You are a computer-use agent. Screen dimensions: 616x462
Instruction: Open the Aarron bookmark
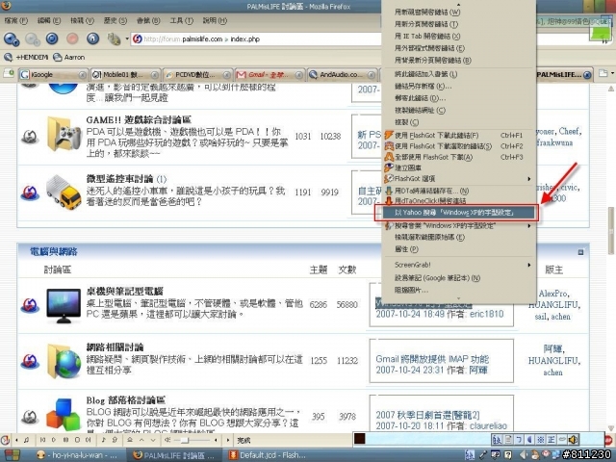(69, 58)
